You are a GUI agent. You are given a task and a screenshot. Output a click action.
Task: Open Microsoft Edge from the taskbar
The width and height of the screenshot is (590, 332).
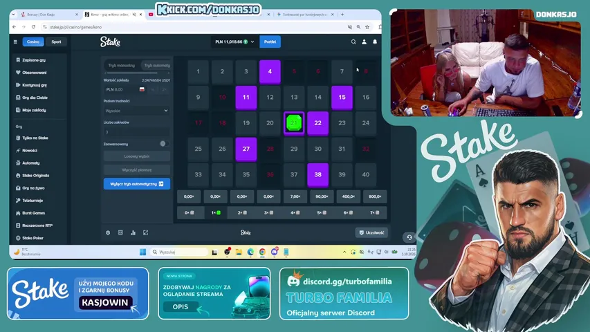250,252
